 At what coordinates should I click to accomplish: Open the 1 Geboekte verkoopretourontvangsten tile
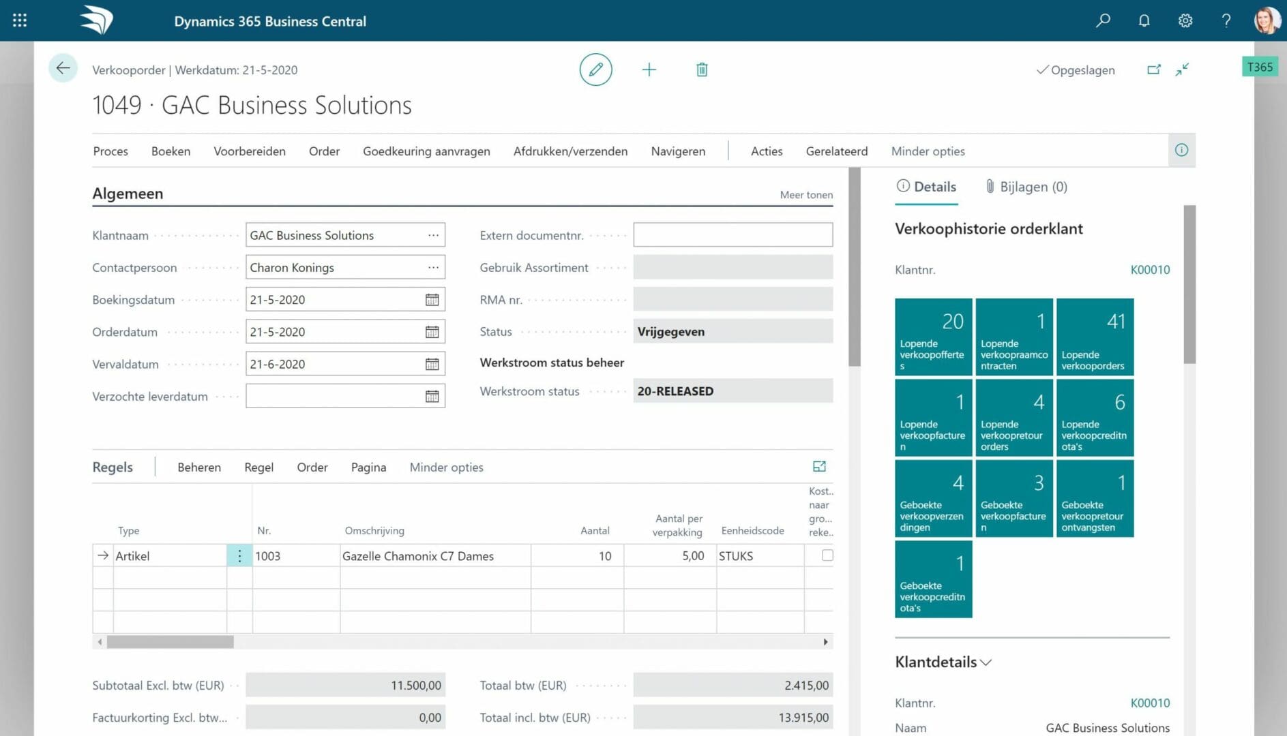[x=1095, y=499]
